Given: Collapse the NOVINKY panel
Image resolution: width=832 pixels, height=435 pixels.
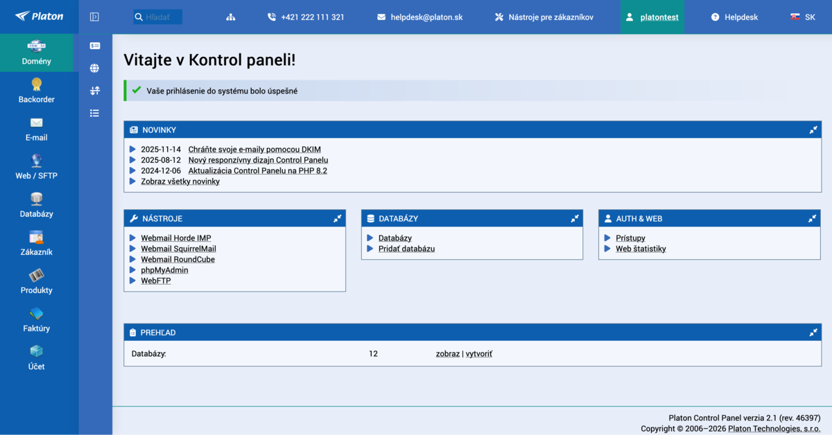Looking at the screenshot, I should click(x=813, y=130).
